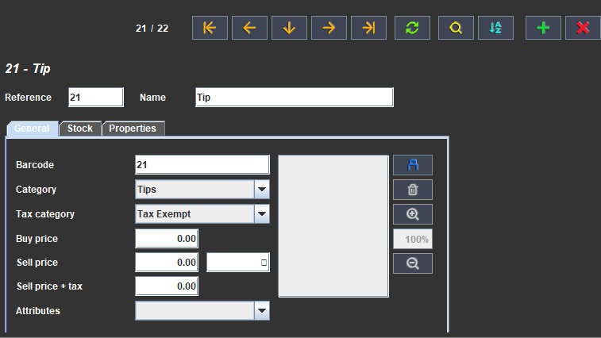Zoom out of the product image

413,263
